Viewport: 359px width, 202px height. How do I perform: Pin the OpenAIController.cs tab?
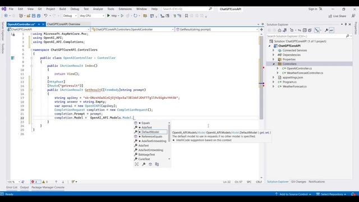[x=39, y=24]
